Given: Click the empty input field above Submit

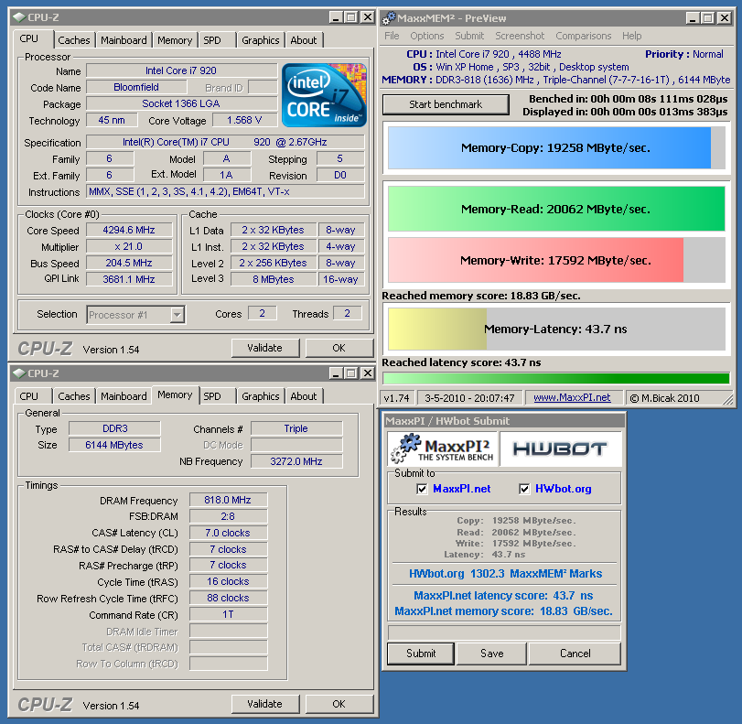Looking at the screenshot, I should [x=504, y=632].
